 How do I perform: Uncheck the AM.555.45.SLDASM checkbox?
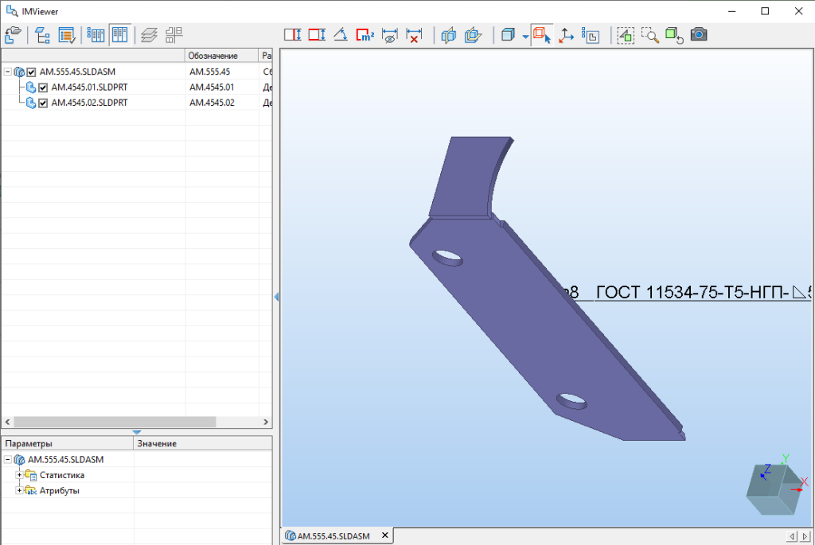[32, 72]
